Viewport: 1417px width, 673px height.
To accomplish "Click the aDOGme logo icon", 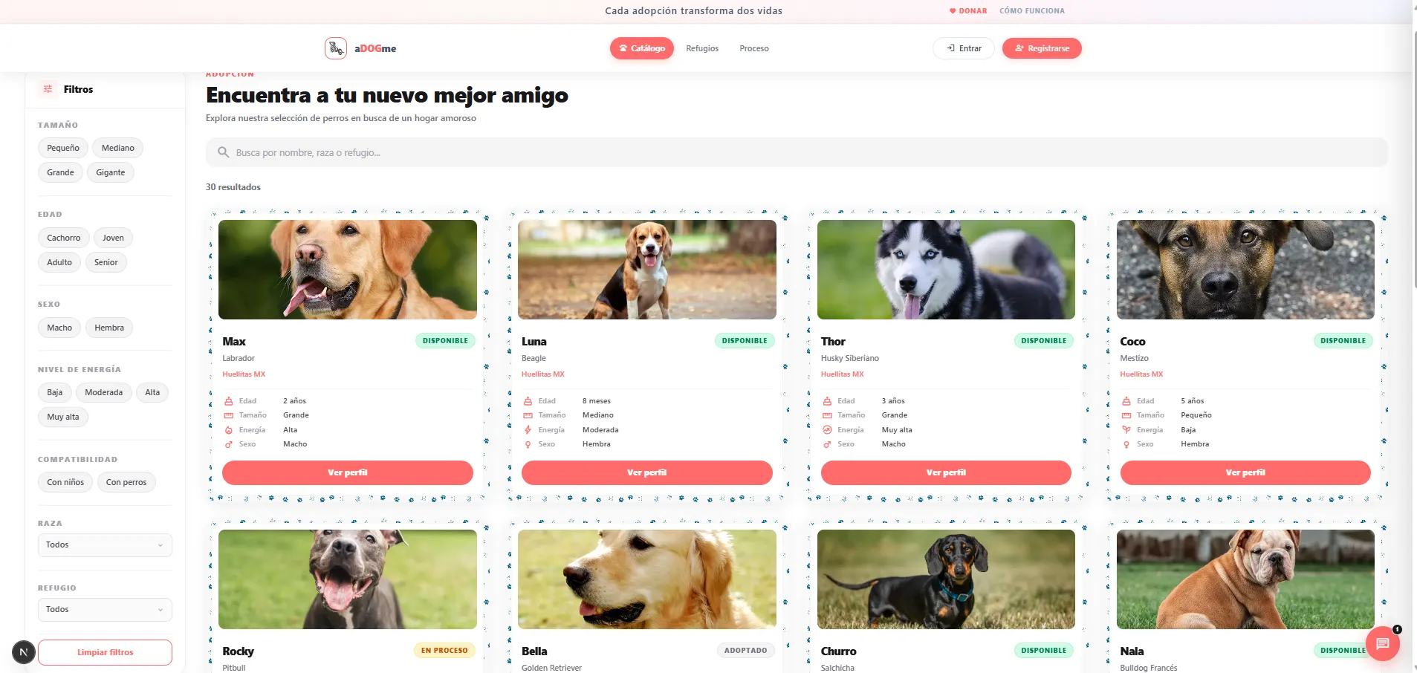I will pos(336,48).
